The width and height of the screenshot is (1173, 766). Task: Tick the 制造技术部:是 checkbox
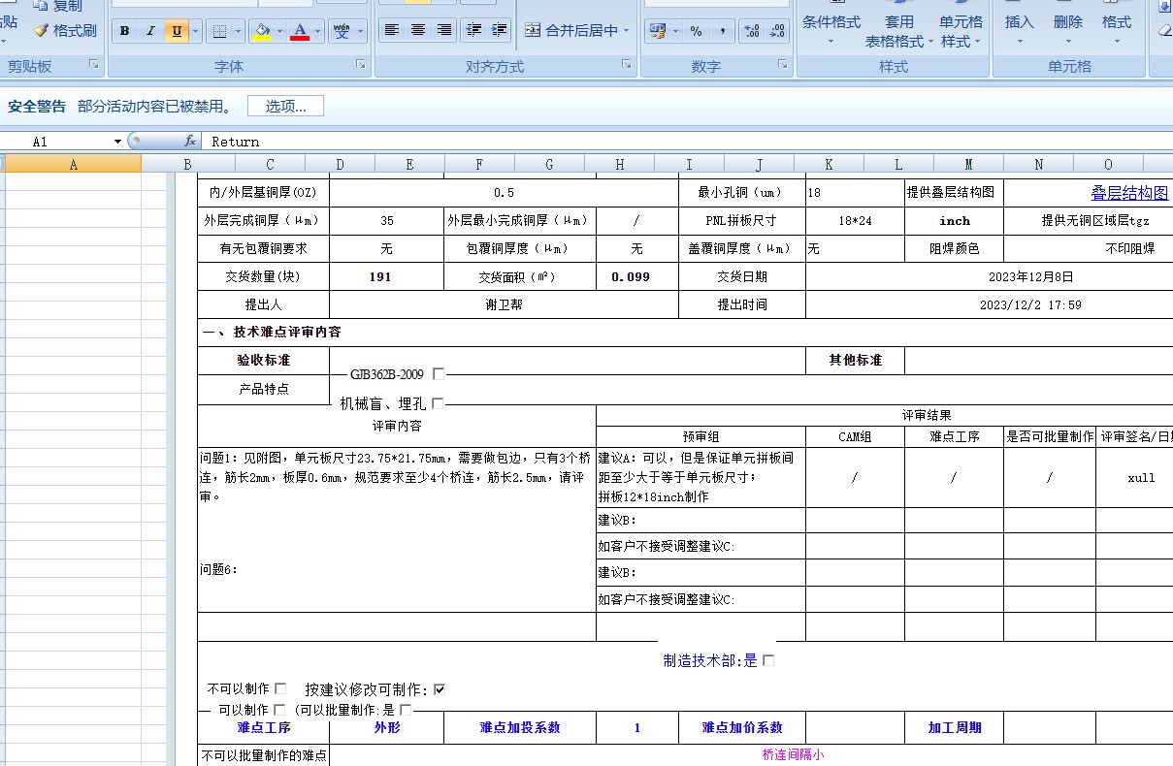coord(768,660)
